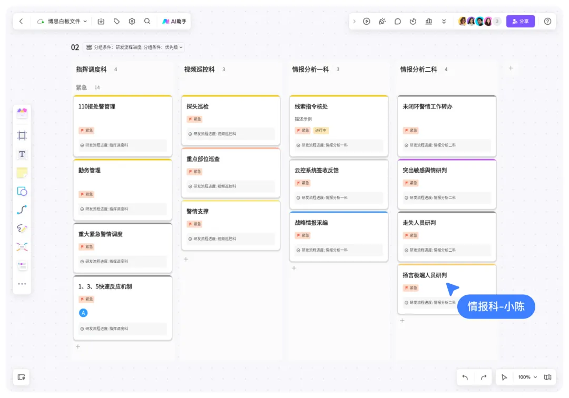569x398 pixels.
Task: Open the guide book icon
Action: click(x=547, y=377)
